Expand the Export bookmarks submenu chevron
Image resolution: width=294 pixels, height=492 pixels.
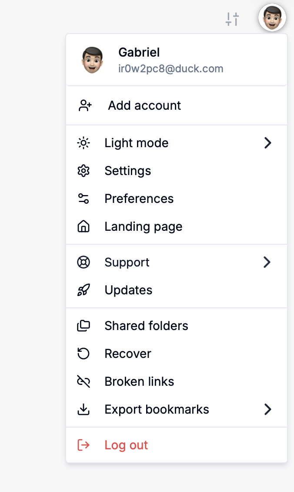(267, 409)
